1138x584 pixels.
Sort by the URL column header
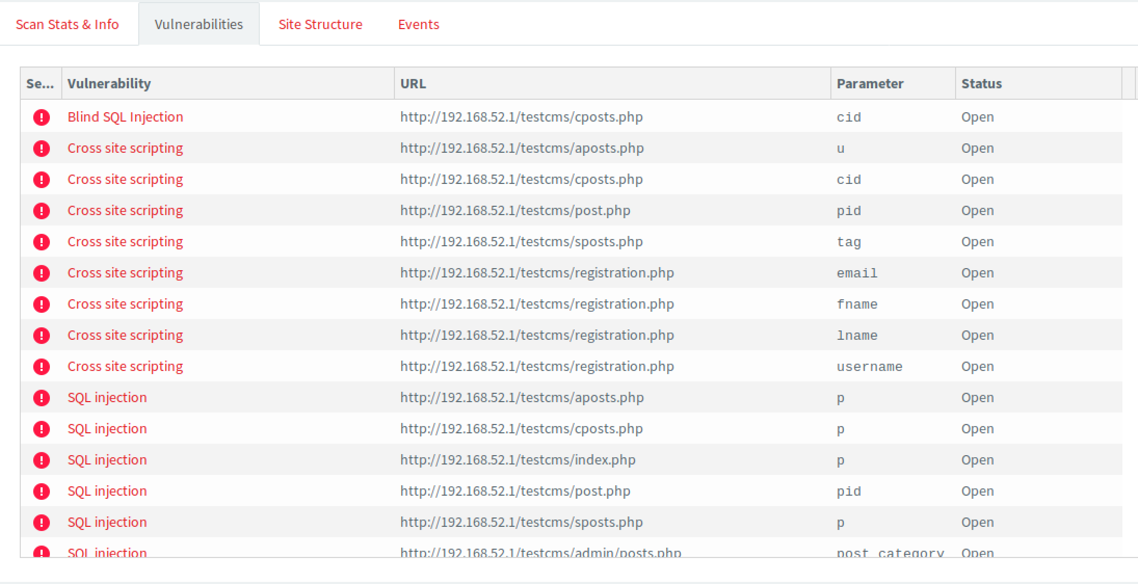click(613, 84)
